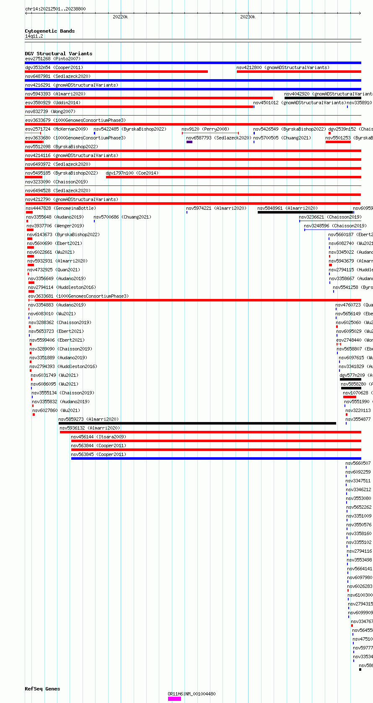
Task: Click the black bar under nsv5848961
Action: 306,212
